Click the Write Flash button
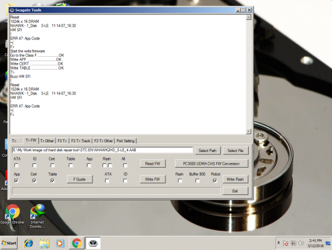This screenshot has width=332, height=250. click(235, 179)
